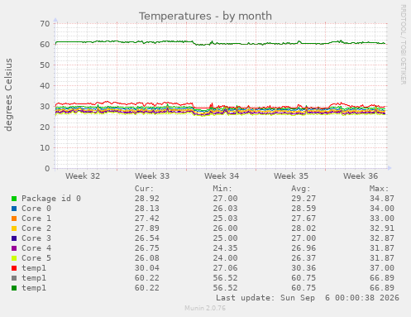Image resolution: width=411 pixels, height=317 pixels.
Task: Click the Core 4 minimum value 24.35
Action: pyautogui.click(x=225, y=248)
